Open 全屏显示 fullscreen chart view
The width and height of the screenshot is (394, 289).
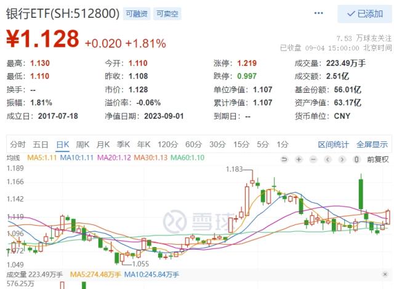tap(372, 144)
